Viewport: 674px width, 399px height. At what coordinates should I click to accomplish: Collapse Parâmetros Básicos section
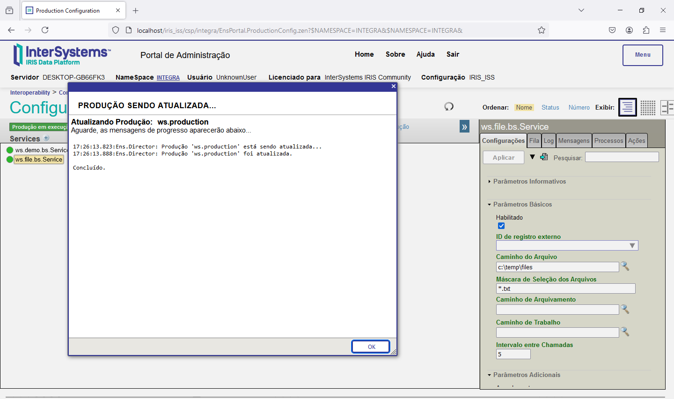(x=522, y=205)
